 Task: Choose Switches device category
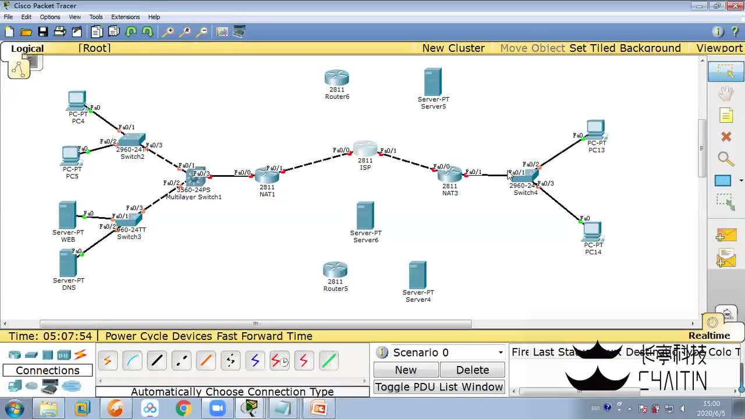coord(31,354)
